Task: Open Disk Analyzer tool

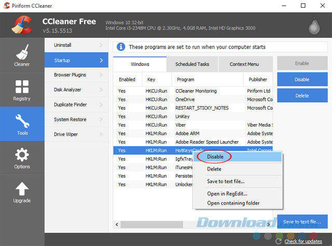Action: pyautogui.click(x=76, y=90)
